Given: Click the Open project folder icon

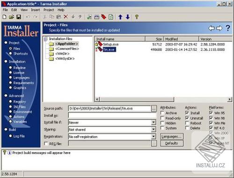Looking at the screenshot, I should click(x=11, y=17).
